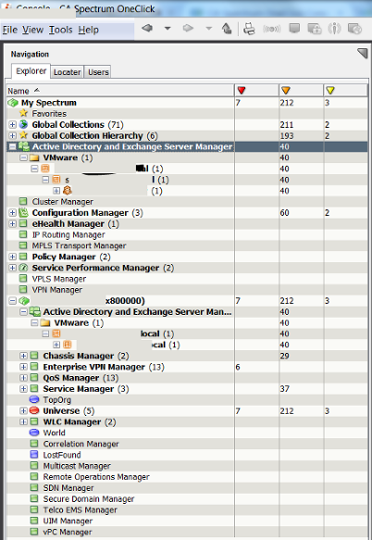
Task: Click the Global Collection Hierarchy star icon
Action: 23,135
